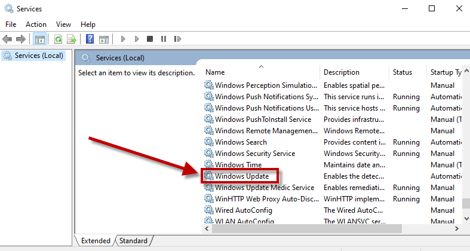
Task: Maximize the Services window
Action: pos(432,8)
